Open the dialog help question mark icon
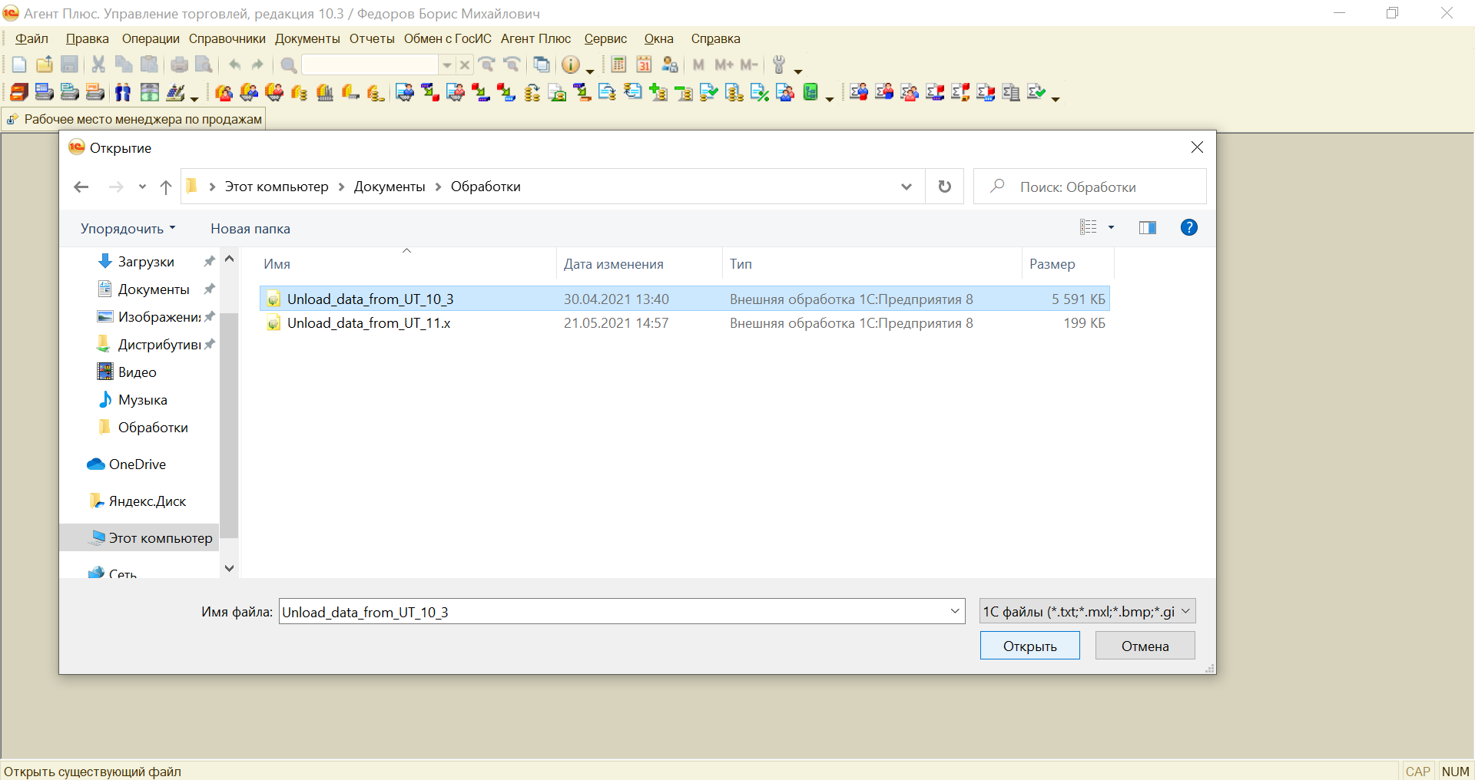1475x780 pixels. point(1188,227)
